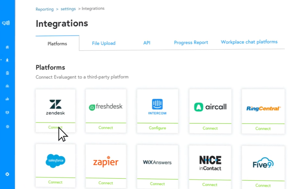
Task: Connect the Zendesk integration
Action: pyautogui.click(x=55, y=128)
